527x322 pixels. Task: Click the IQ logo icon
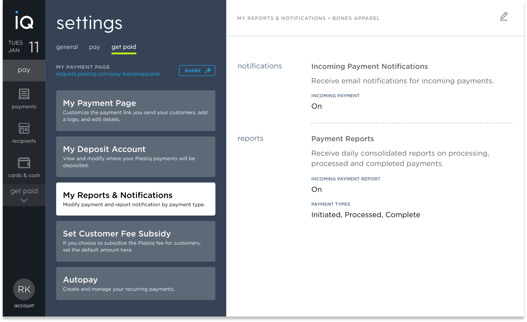pos(24,20)
